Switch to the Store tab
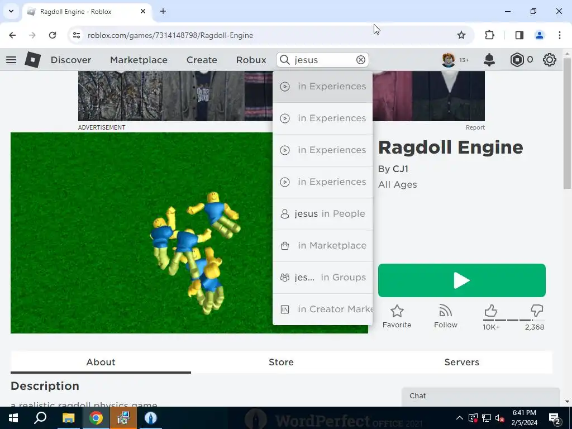This screenshot has width=572, height=429. 281,362
